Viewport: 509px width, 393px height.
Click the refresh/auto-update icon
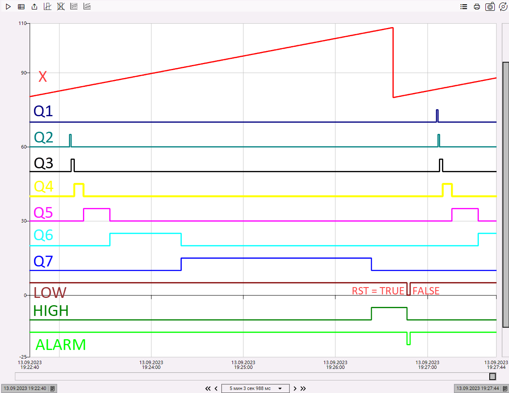click(503, 6)
